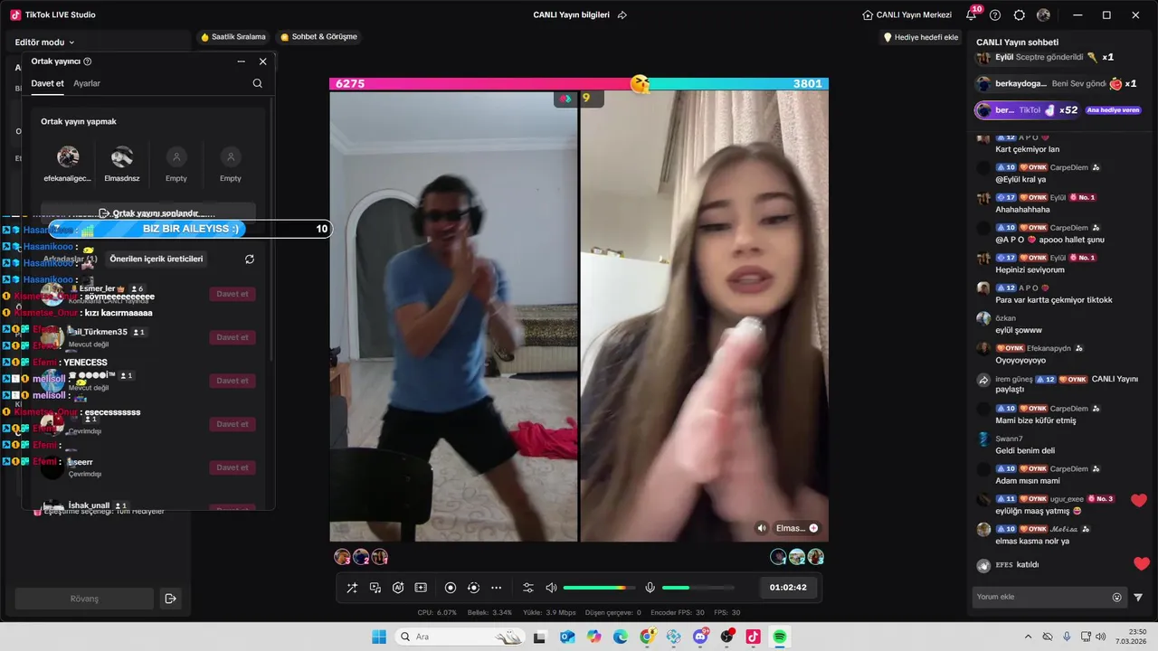
Task: Open the add-scene sparkle frame tool
Action: (421, 588)
